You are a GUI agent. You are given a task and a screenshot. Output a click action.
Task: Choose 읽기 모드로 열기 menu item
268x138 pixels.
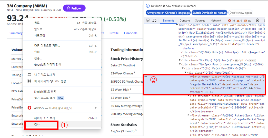coord(62,98)
